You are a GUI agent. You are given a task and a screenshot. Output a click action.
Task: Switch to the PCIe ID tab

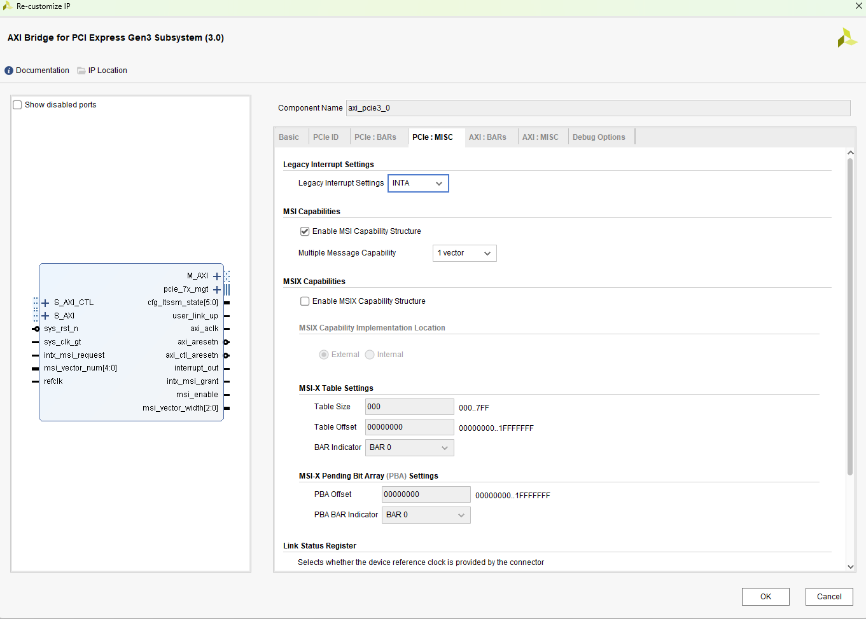point(326,137)
